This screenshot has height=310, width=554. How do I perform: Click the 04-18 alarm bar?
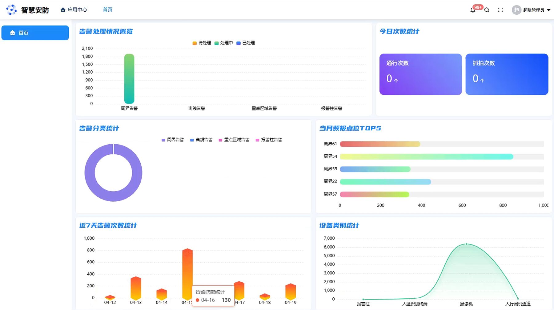coord(265,296)
